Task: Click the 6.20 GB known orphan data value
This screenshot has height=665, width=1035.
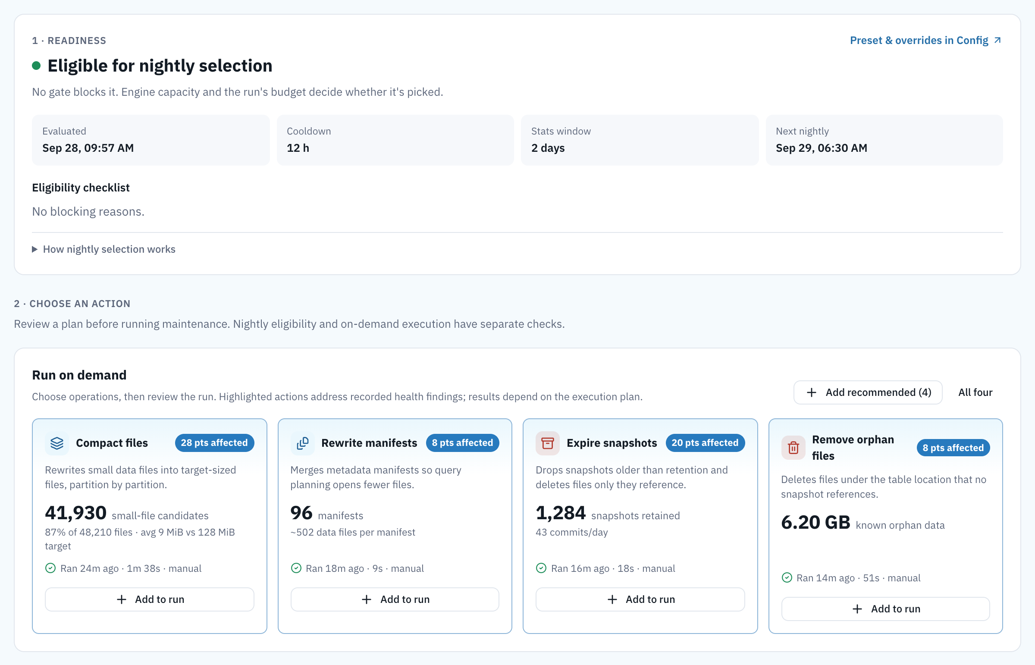Action: coord(863,523)
